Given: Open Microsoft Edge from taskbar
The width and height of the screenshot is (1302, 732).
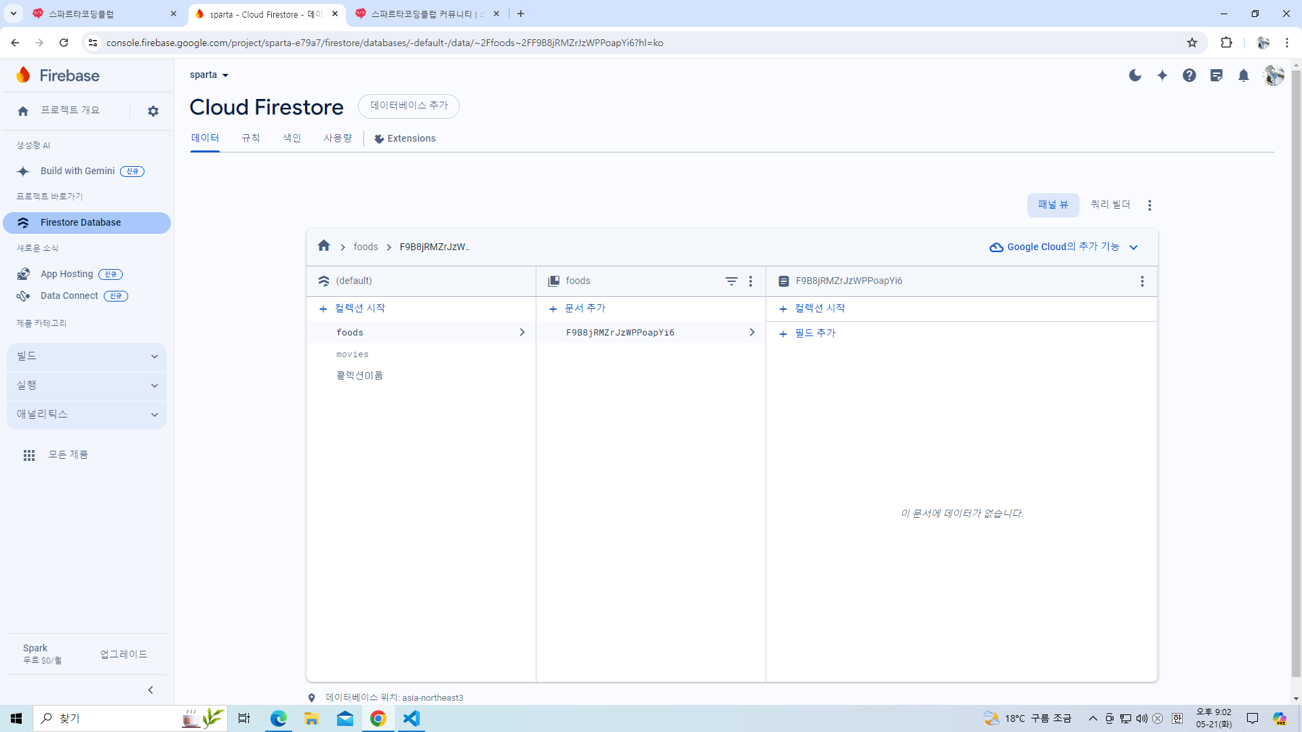Looking at the screenshot, I should (x=278, y=718).
